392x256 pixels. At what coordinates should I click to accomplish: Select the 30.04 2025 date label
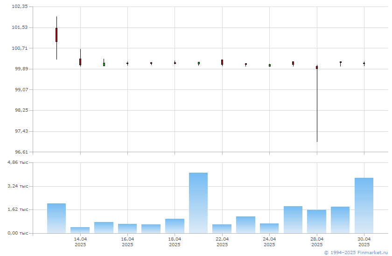364,242
